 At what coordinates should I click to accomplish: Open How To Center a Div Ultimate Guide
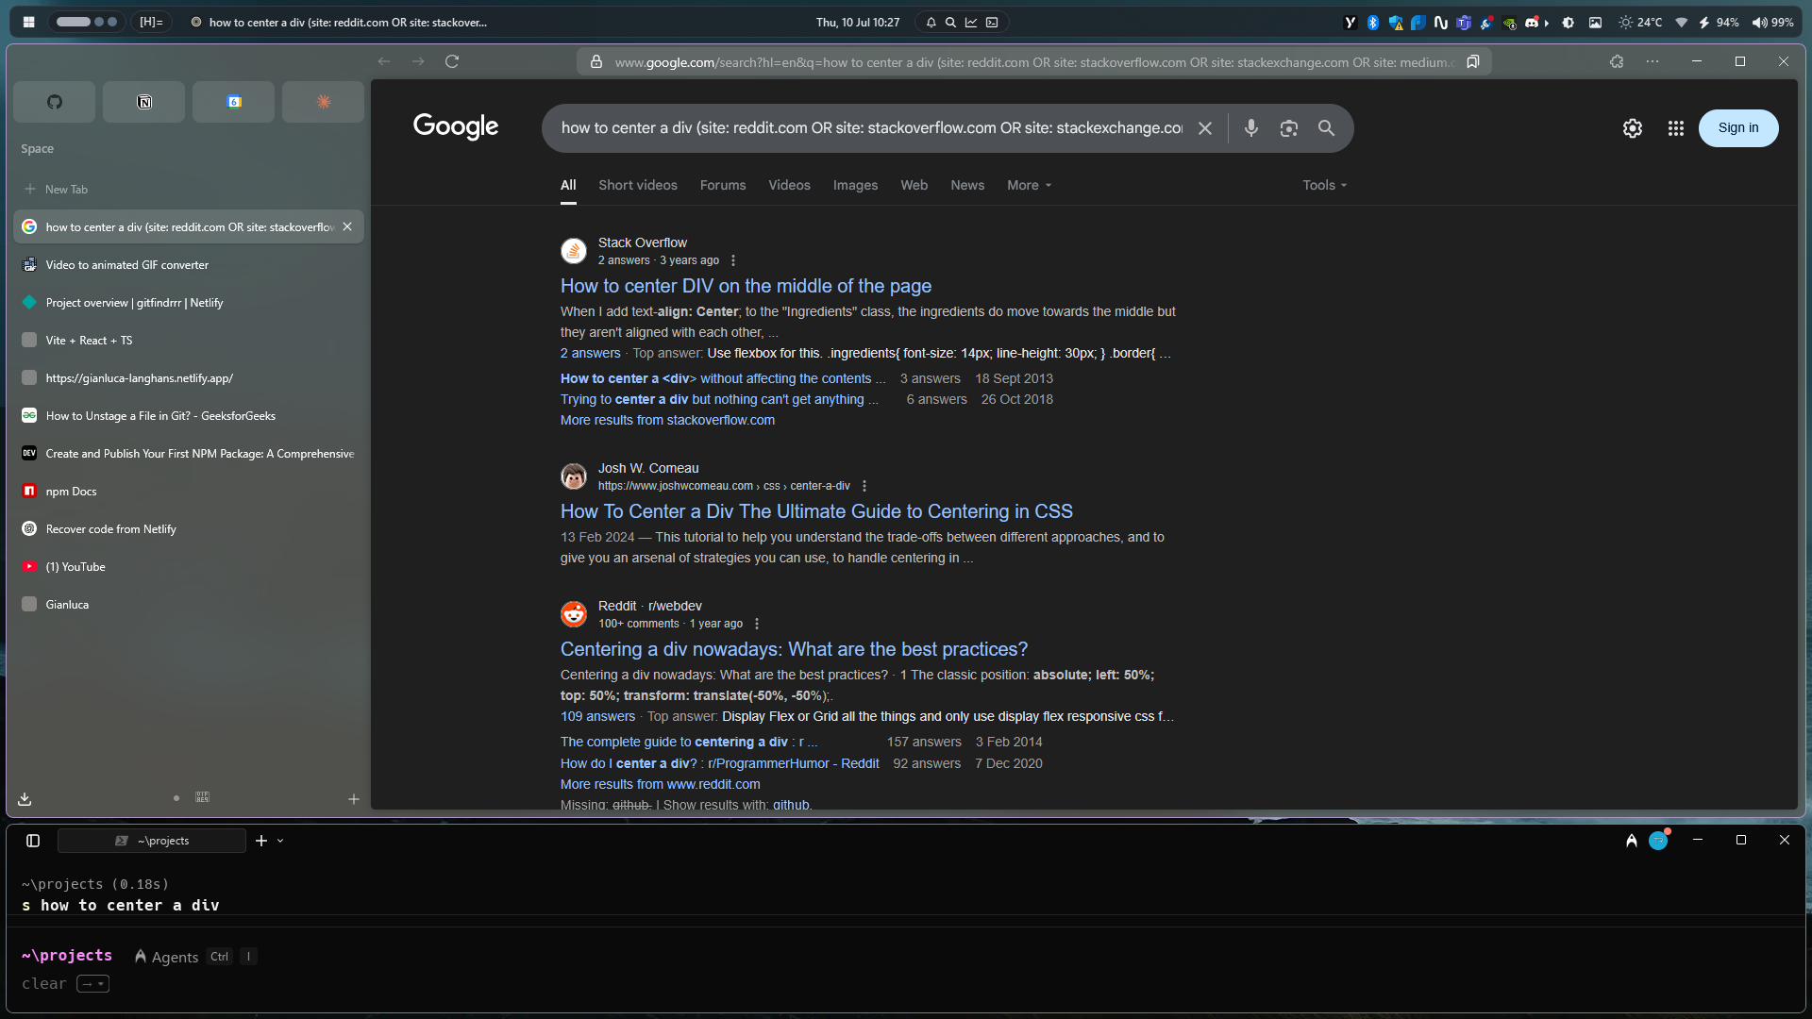pos(816,511)
